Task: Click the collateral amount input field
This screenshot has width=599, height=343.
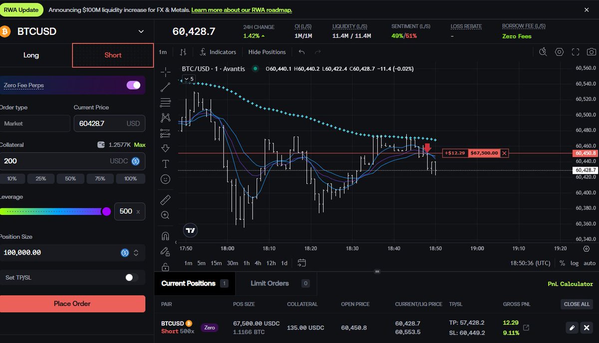Action: (72, 161)
